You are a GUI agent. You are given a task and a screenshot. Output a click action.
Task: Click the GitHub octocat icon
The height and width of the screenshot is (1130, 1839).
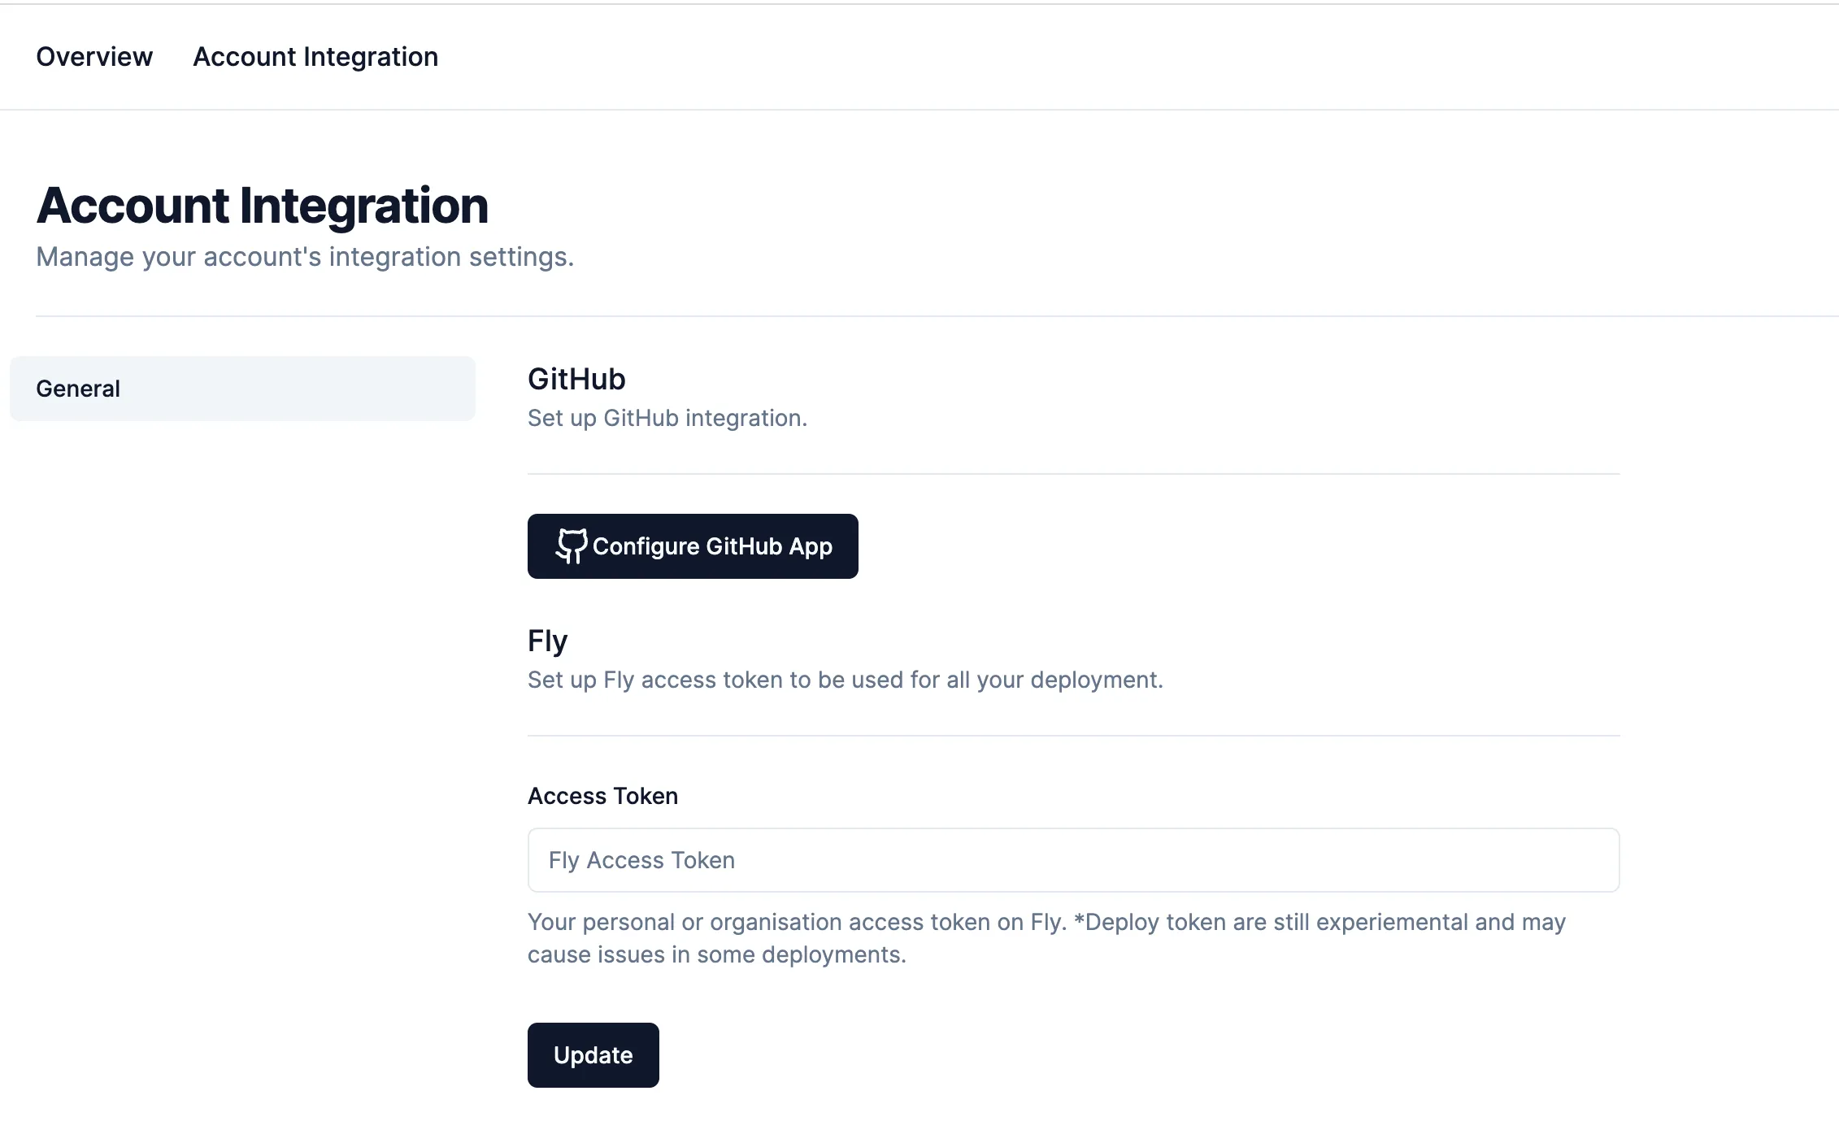click(572, 546)
